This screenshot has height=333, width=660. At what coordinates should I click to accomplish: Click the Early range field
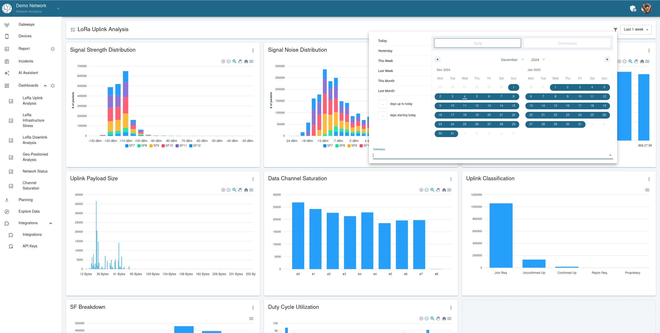click(x=477, y=43)
